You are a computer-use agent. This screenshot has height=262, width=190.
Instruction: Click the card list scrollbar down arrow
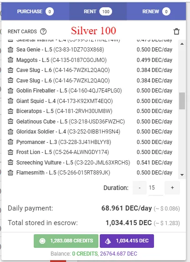point(182,175)
